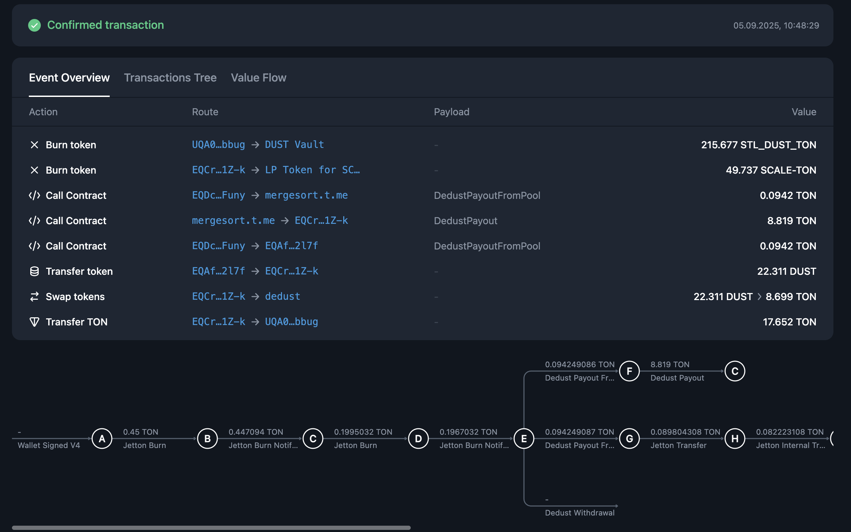Image resolution: width=851 pixels, height=532 pixels.
Task: Switch to Transactions Tree tab
Action: (x=170, y=77)
